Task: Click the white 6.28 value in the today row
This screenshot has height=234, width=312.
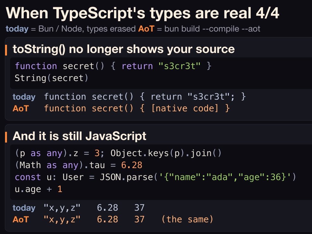Action: [107, 208]
